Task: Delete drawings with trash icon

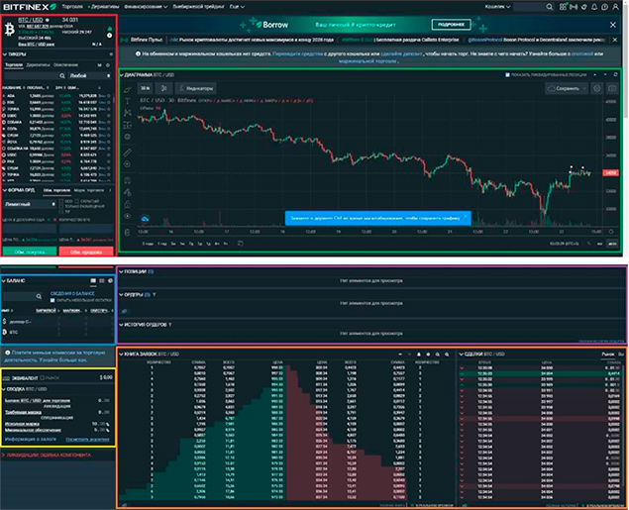Action: [x=128, y=232]
